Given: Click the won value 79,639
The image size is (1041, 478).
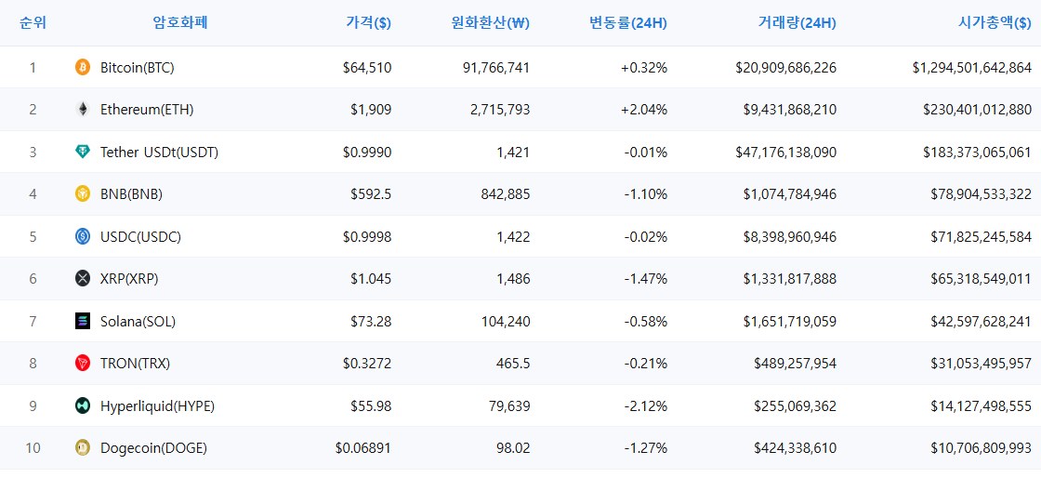Looking at the screenshot, I should coord(510,405).
